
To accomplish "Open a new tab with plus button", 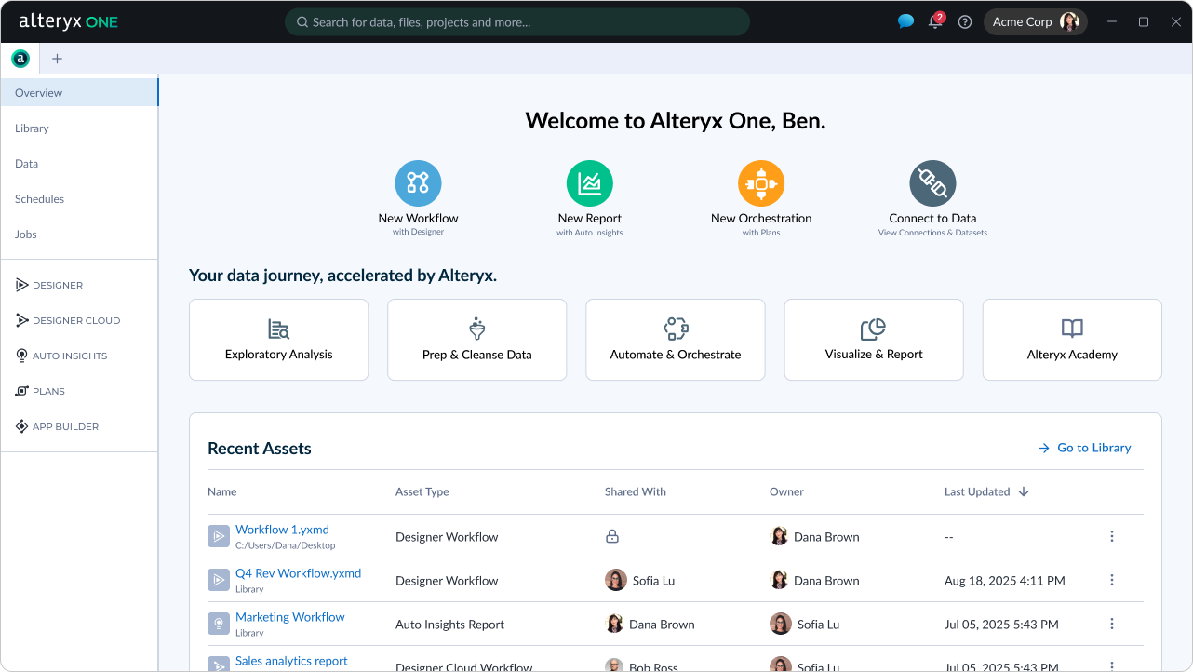I will 57,59.
